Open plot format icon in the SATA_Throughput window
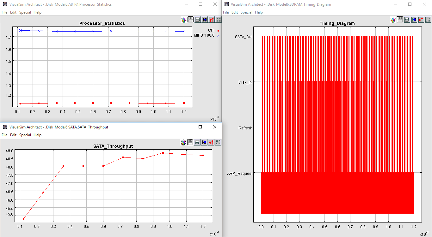The width and height of the screenshot is (432, 237). click(x=211, y=142)
